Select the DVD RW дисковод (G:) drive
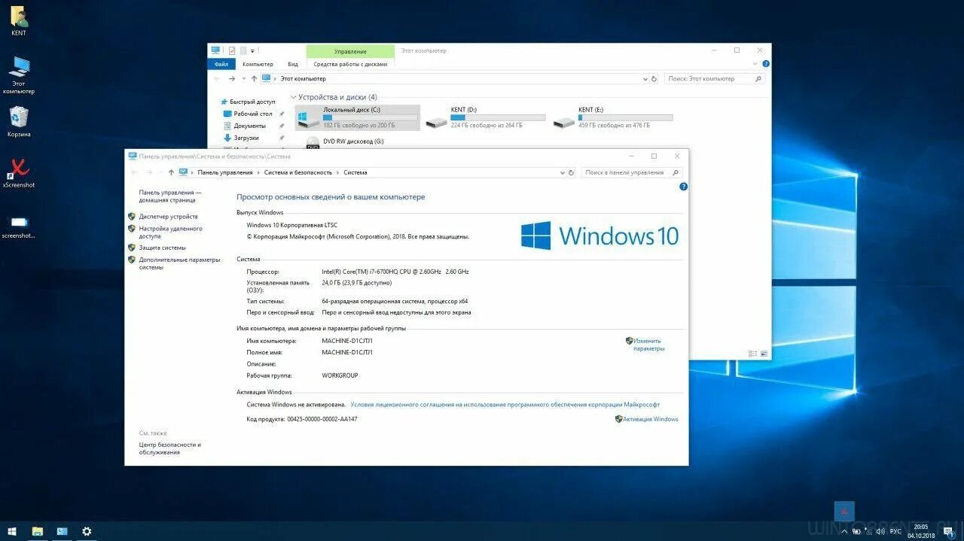 coord(345,141)
